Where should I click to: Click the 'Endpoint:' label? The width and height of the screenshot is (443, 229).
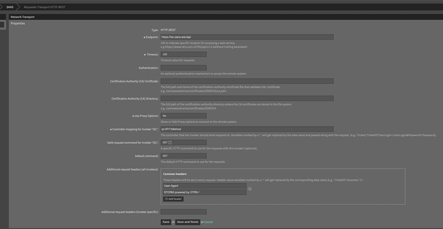pos(152,37)
